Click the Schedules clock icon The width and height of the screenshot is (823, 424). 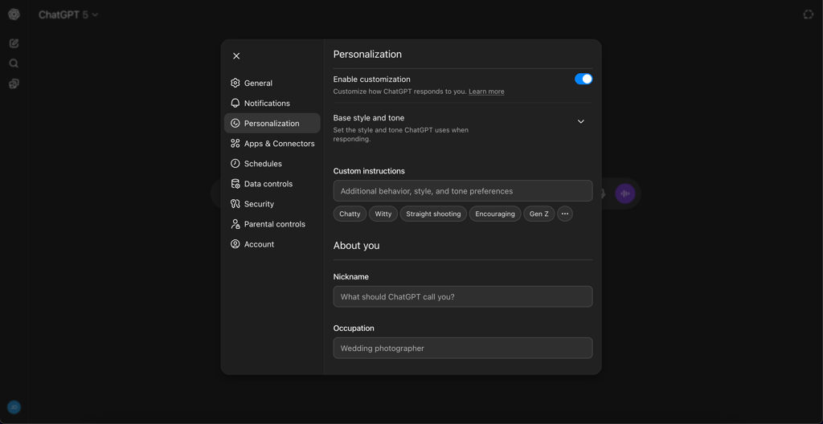[235, 163]
